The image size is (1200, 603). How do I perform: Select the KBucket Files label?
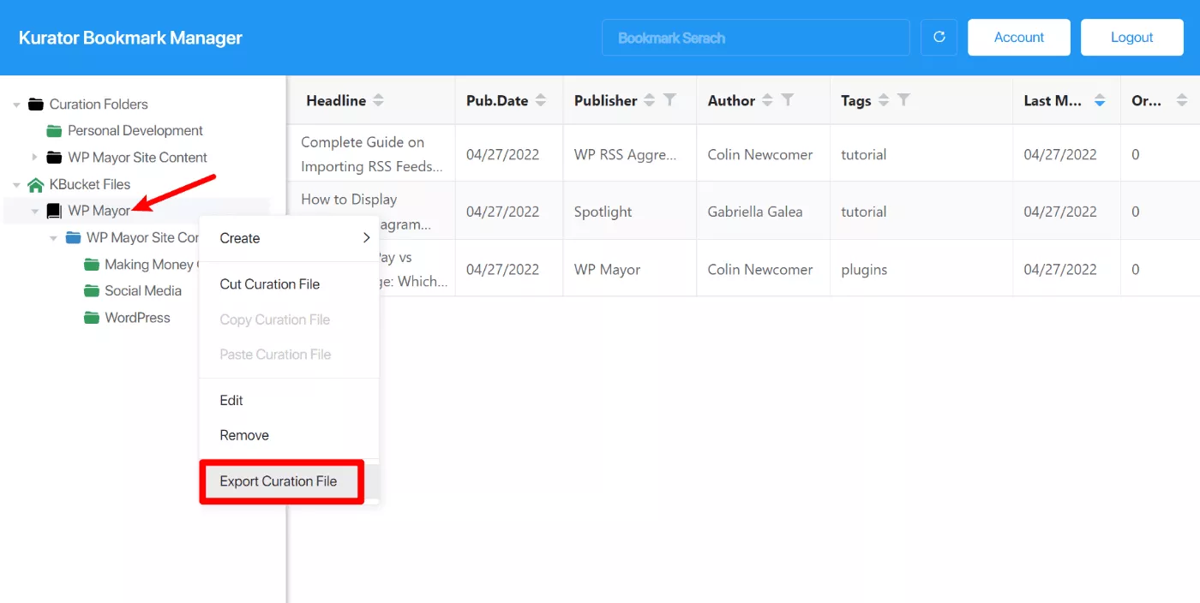[90, 184]
